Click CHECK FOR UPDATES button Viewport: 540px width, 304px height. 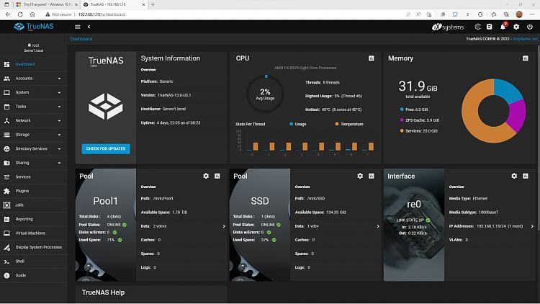(x=106, y=148)
